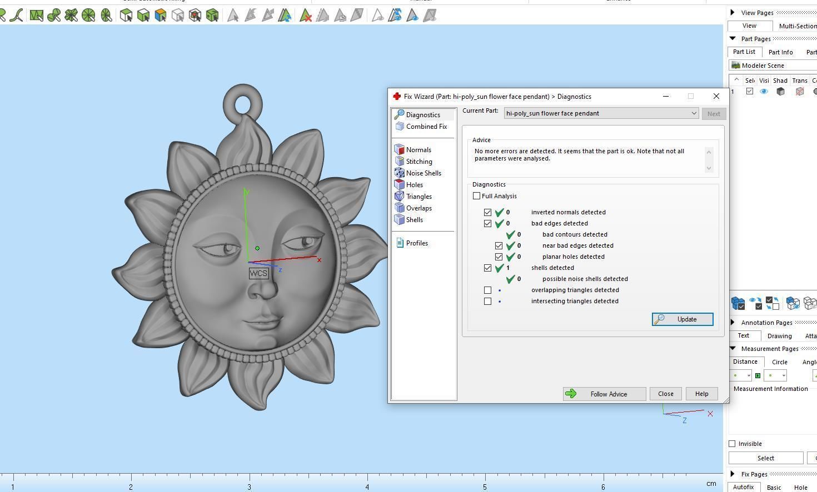The width and height of the screenshot is (817, 492).
Task: Switch to the Drawing annotation tab
Action: [x=779, y=336]
